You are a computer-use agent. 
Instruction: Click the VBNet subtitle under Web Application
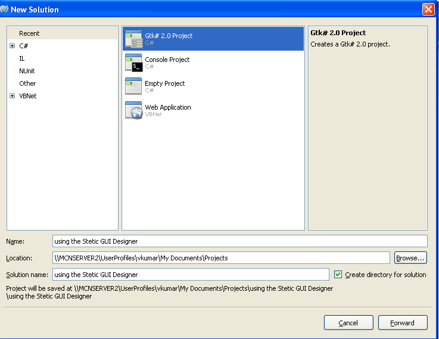[x=153, y=114]
